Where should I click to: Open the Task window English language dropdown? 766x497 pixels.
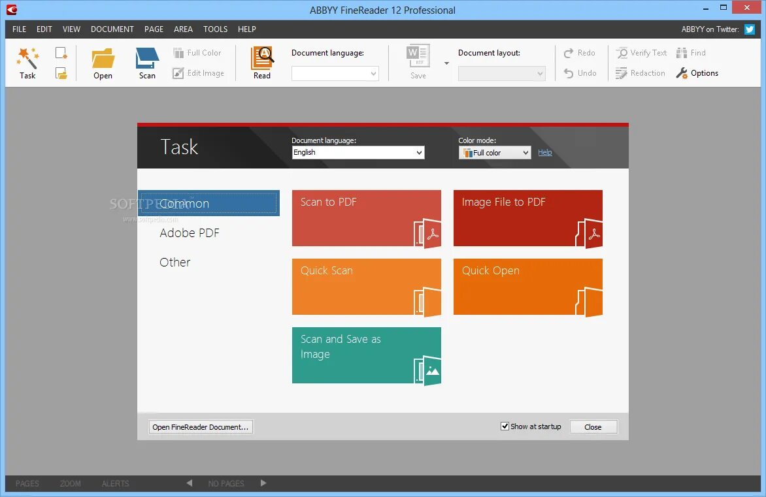(358, 152)
